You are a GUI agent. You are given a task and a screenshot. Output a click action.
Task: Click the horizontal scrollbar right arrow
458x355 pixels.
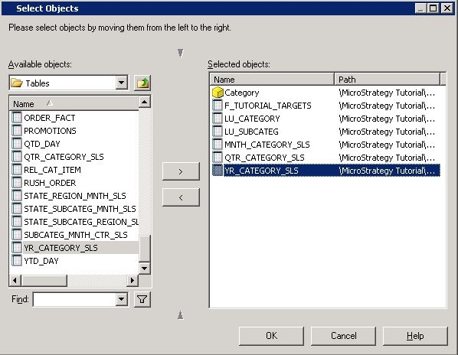132,281
